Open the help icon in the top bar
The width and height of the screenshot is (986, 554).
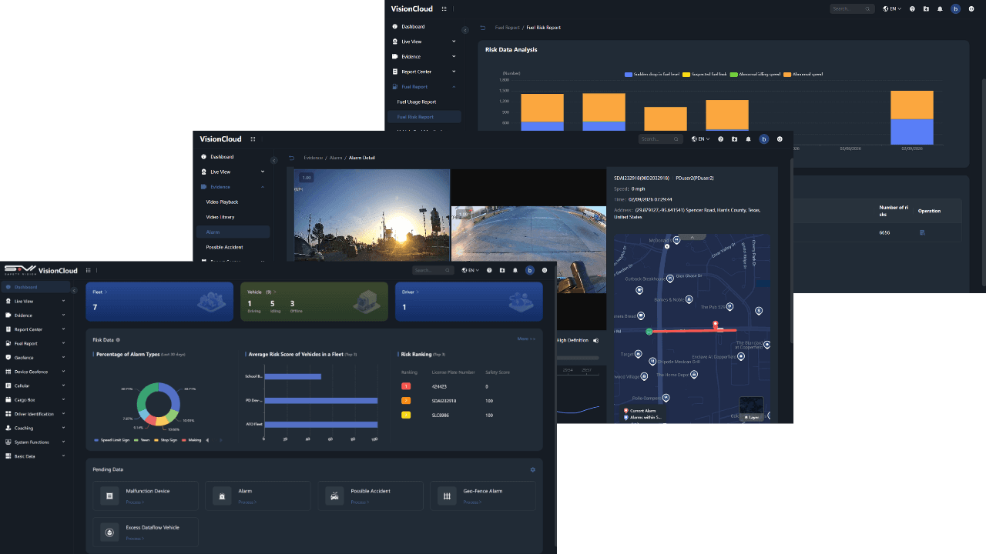[x=489, y=270]
